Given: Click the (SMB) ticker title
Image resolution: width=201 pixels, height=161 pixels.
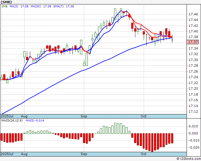Looking at the screenshot, I should click(6, 2).
